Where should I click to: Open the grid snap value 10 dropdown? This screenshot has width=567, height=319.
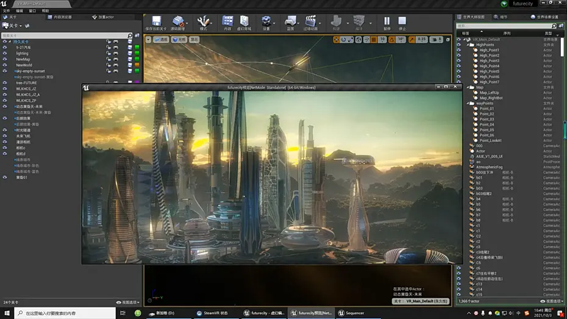tap(382, 40)
